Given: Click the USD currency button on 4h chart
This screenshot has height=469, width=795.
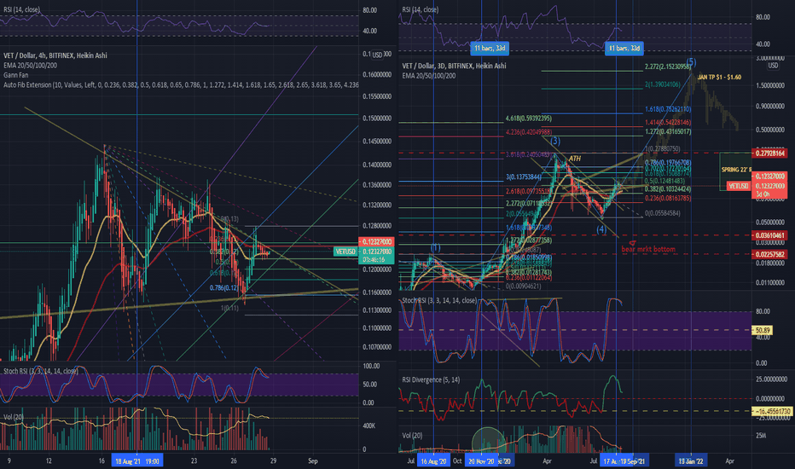Looking at the screenshot, I should [x=377, y=55].
